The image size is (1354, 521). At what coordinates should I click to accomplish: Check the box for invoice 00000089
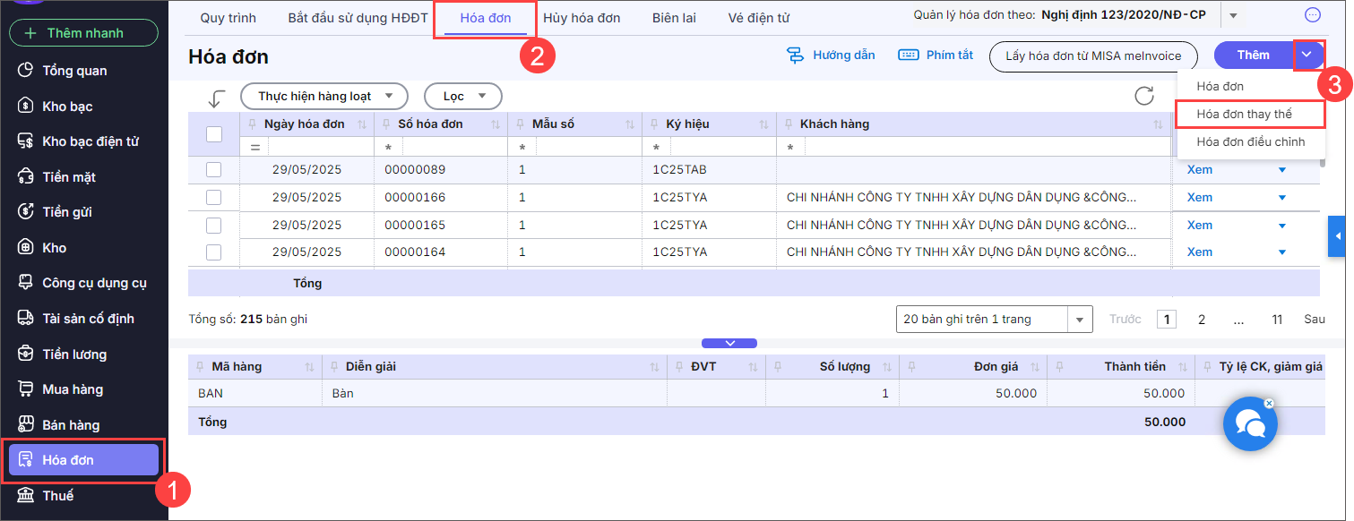214,170
